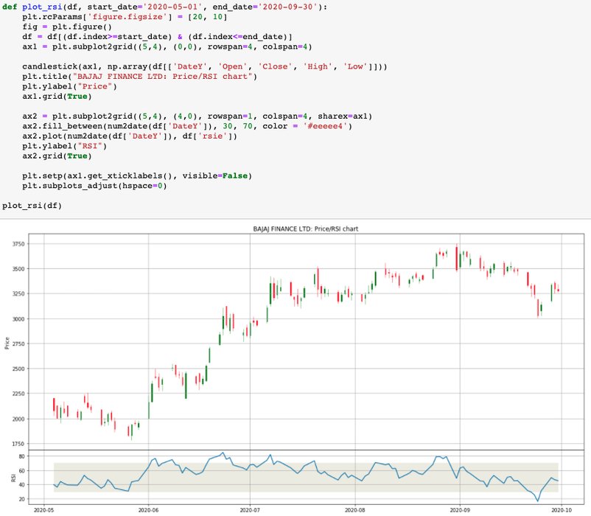Image resolution: width=591 pixels, height=516 pixels.
Task: Click the 2020-10 x-axis tick label
Action: pos(562,509)
